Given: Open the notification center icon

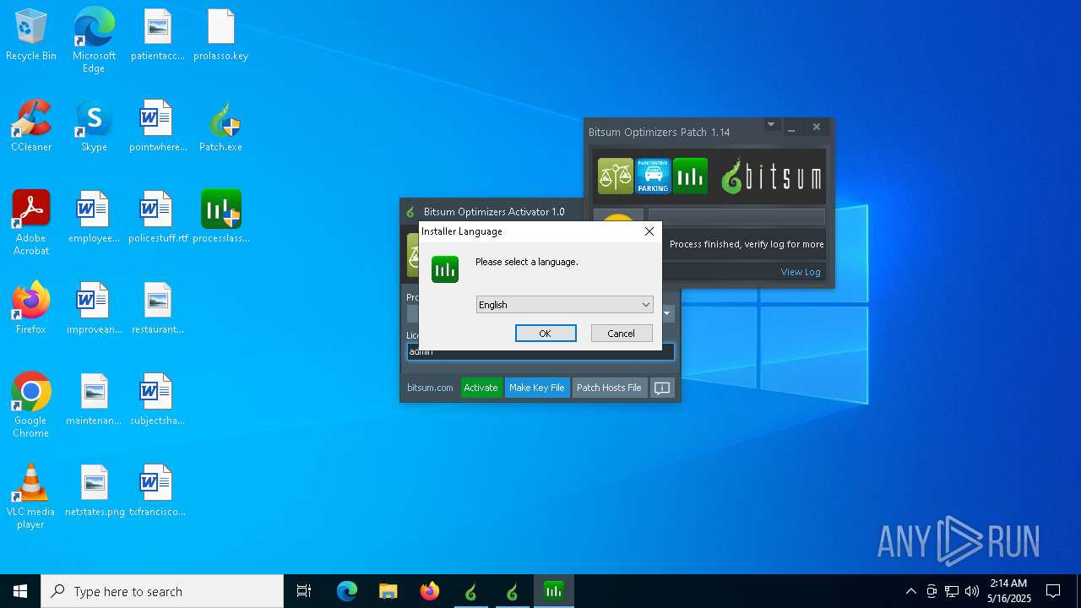Looking at the screenshot, I should point(1053,591).
